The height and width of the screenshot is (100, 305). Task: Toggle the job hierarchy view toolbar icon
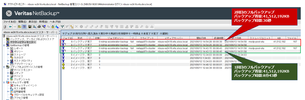pos(71,26)
